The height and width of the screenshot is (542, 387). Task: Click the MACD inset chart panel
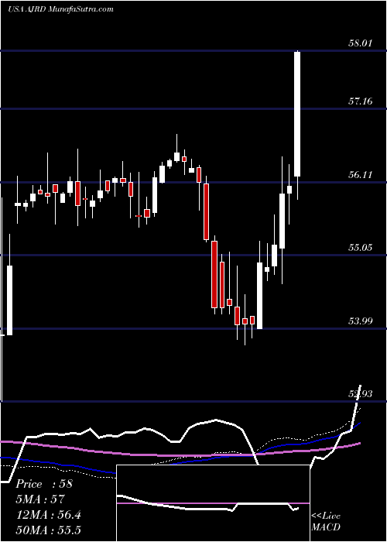213,503
